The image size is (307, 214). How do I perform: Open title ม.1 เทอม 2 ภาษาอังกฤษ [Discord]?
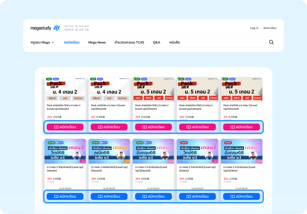click(151, 169)
